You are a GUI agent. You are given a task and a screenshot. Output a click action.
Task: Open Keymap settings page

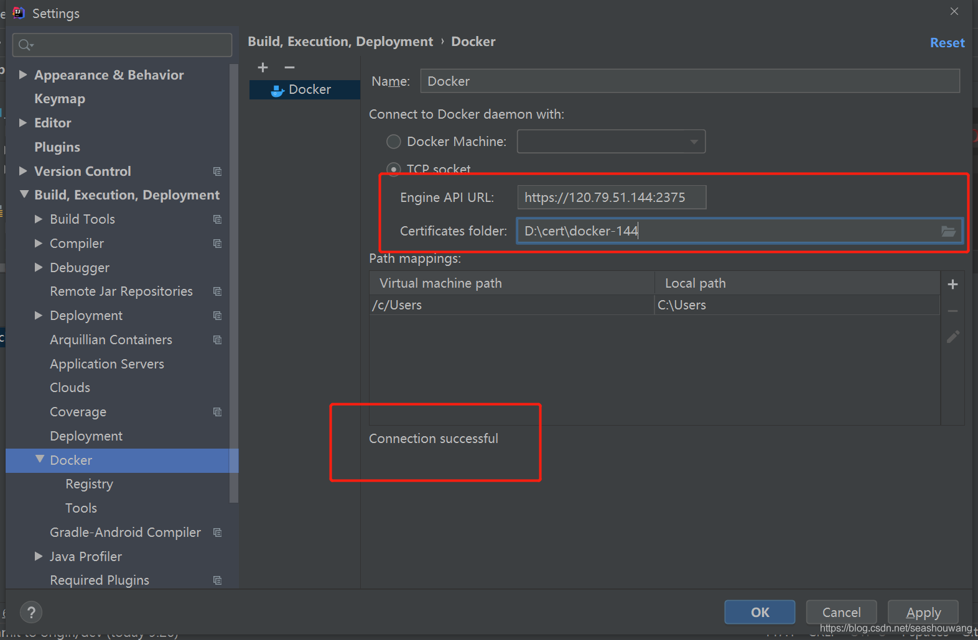click(60, 99)
